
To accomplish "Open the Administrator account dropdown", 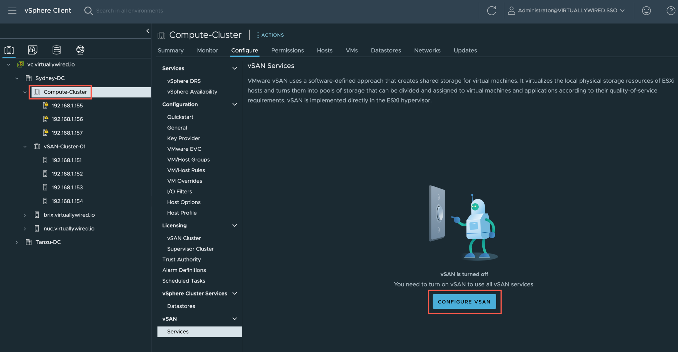I will tap(571, 11).
